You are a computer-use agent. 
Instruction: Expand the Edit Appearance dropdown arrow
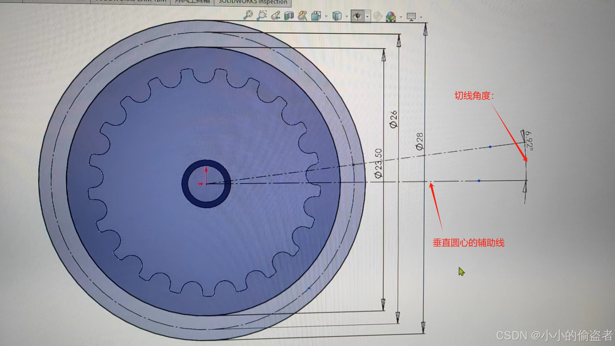(401, 17)
